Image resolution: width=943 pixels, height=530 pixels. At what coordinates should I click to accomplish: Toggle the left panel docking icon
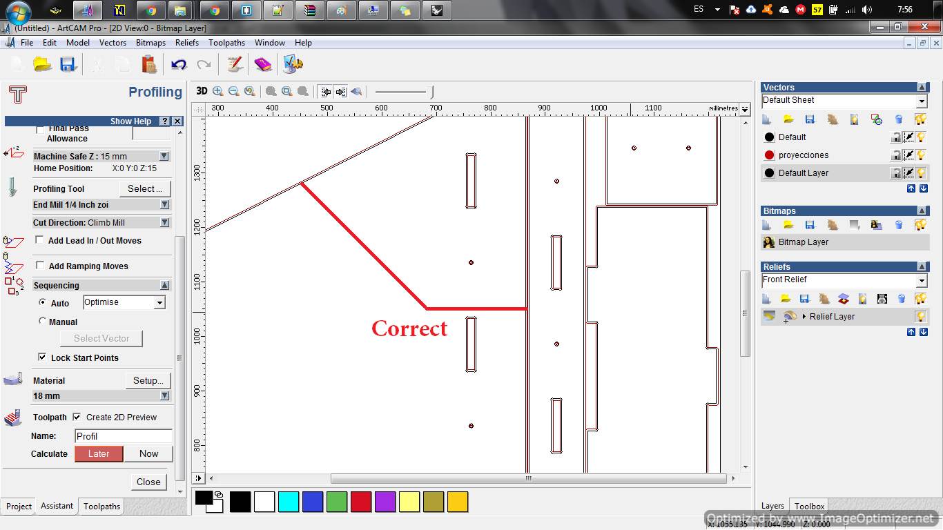pos(325,91)
